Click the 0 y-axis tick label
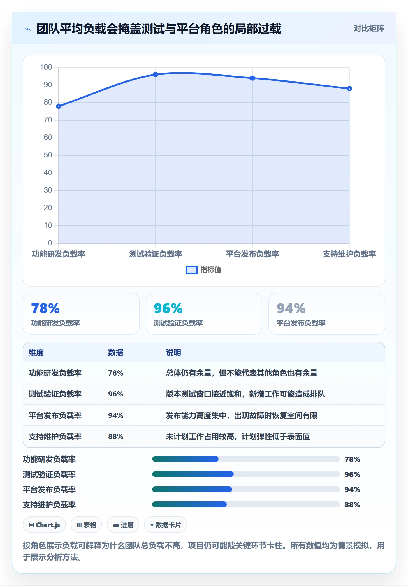This screenshot has height=586, width=408. [x=50, y=243]
